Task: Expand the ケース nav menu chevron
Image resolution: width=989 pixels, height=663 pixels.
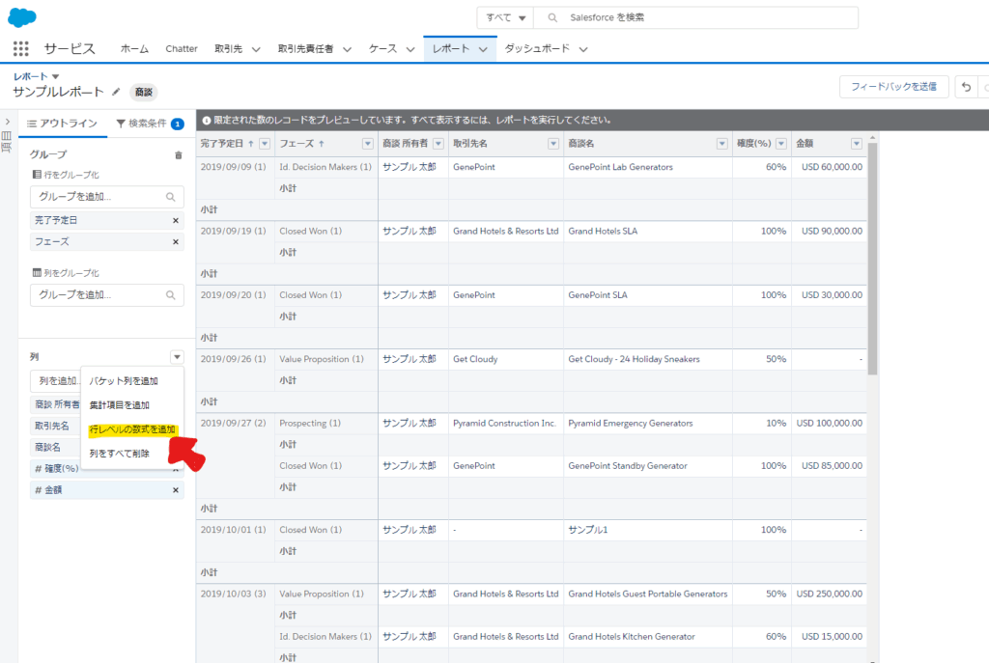Action: click(410, 49)
